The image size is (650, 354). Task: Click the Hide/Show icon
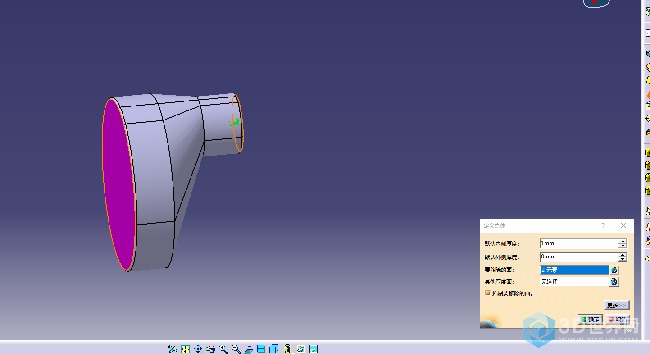pyautogui.click(x=300, y=349)
